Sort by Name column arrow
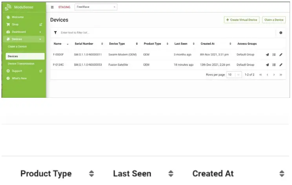Screen dimensions: 292x185 (x=68, y=44)
